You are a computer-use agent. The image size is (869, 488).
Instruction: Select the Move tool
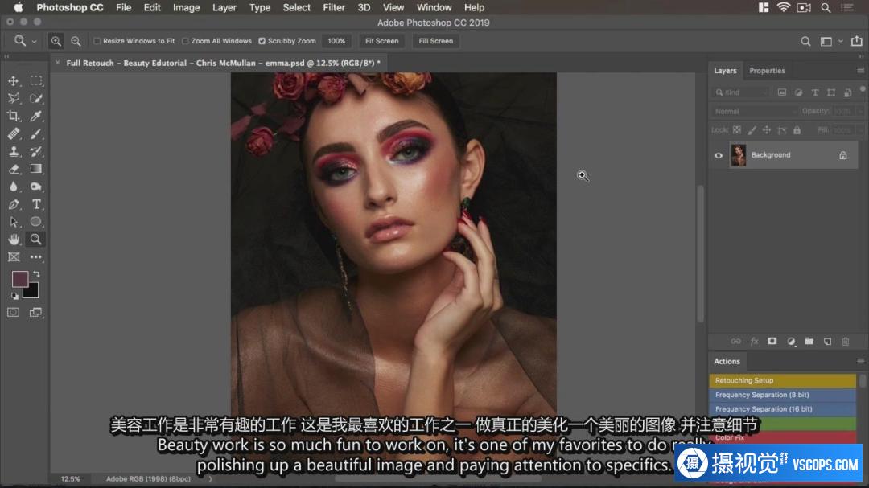[14, 81]
